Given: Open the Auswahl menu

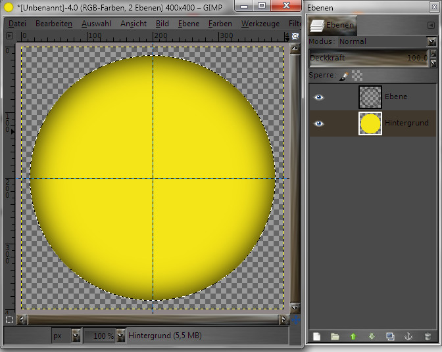Looking at the screenshot, I should click(x=96, y=24).
